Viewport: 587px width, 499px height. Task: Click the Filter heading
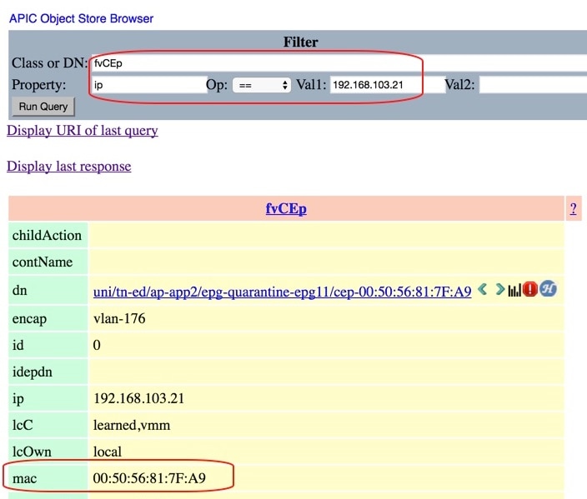click(301, 42)
